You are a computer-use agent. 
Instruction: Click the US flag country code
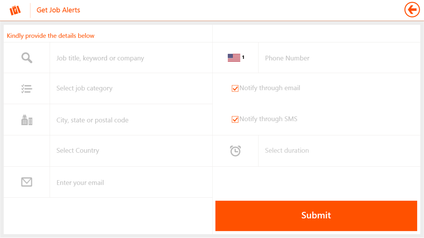coord(235,58)
